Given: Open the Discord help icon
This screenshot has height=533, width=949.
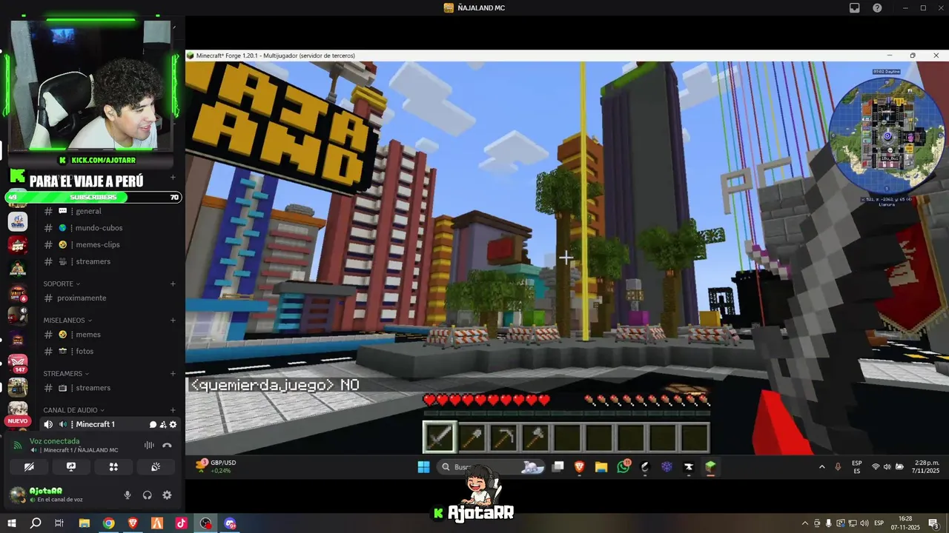Looking at the screenshot, I should (x=877, y=7).
